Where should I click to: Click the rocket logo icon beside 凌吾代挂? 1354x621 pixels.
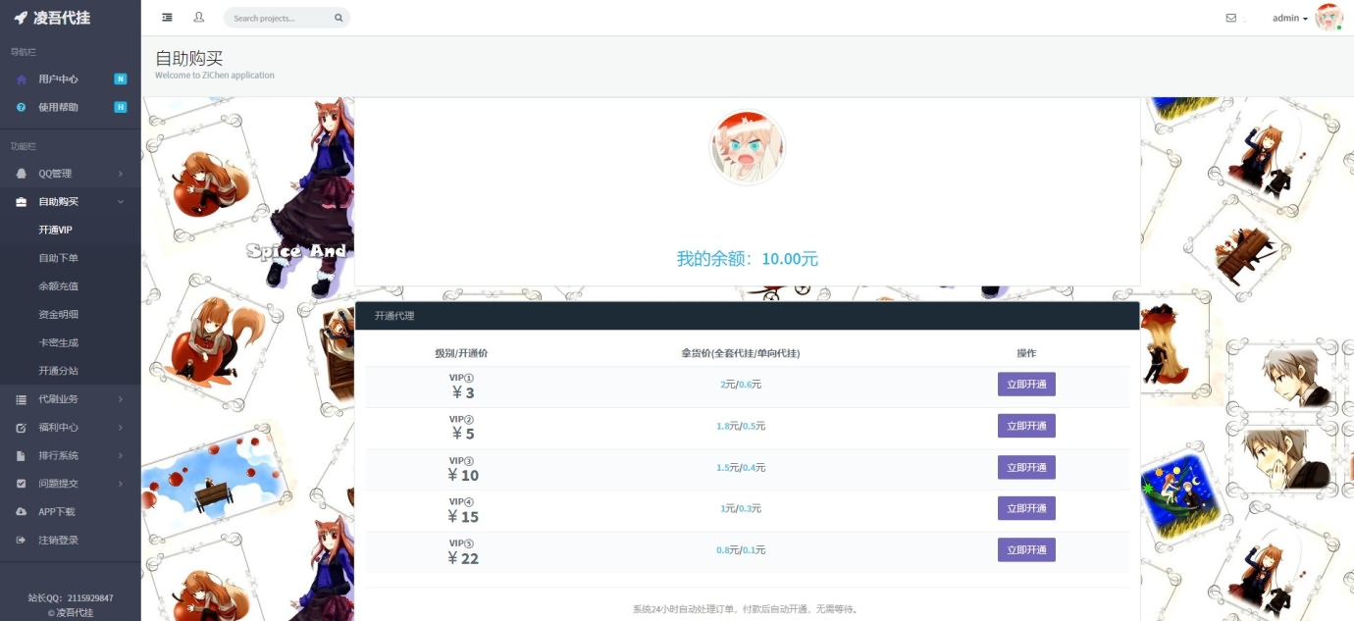point(21,18)
